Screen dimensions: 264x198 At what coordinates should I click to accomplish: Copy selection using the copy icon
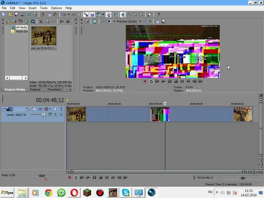[49, 15]
